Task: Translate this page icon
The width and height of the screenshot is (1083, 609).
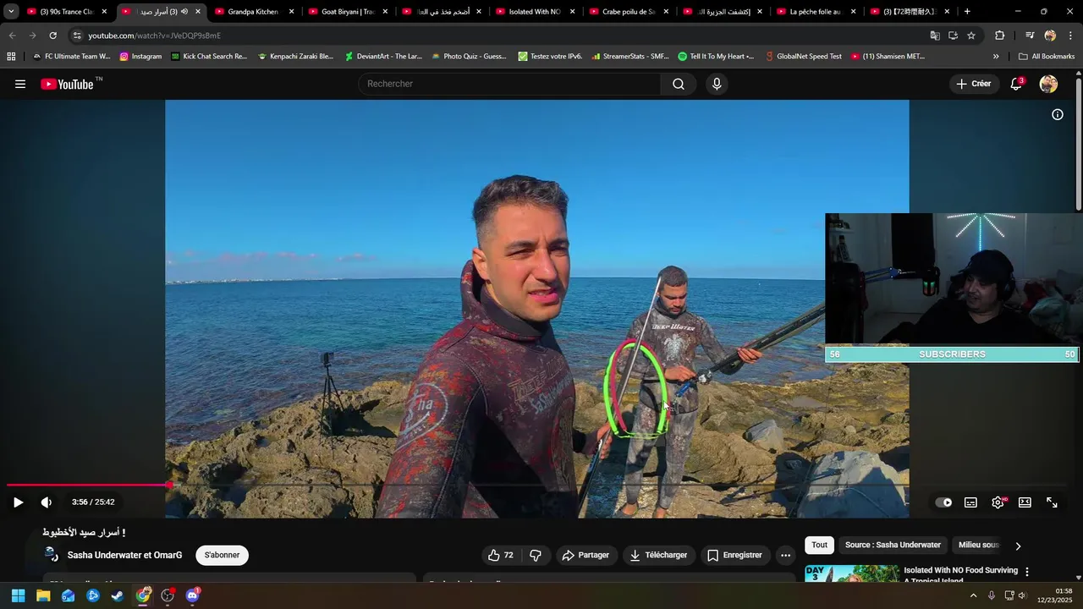Action: (x=935, y=36)
